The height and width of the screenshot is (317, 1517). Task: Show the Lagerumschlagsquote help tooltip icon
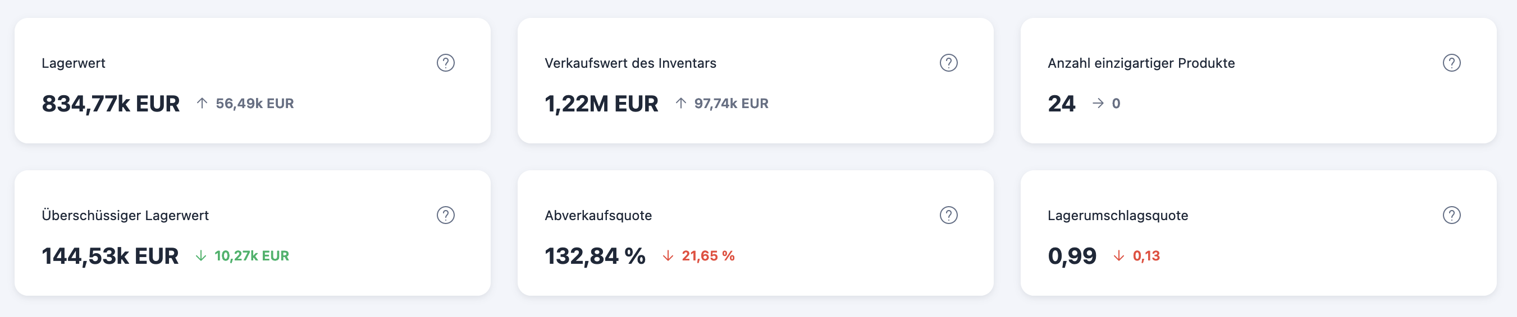(x=1451, y=216)
